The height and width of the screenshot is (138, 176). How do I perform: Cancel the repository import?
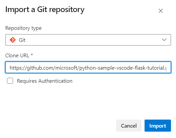(129, 126)
